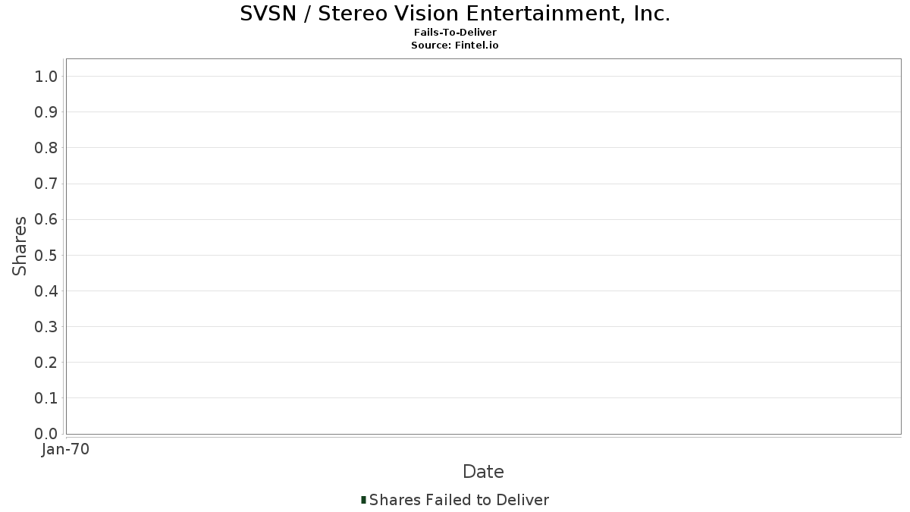Click the 0.8 y-axis label
The image size is (910, 512).
pos(45,148)
